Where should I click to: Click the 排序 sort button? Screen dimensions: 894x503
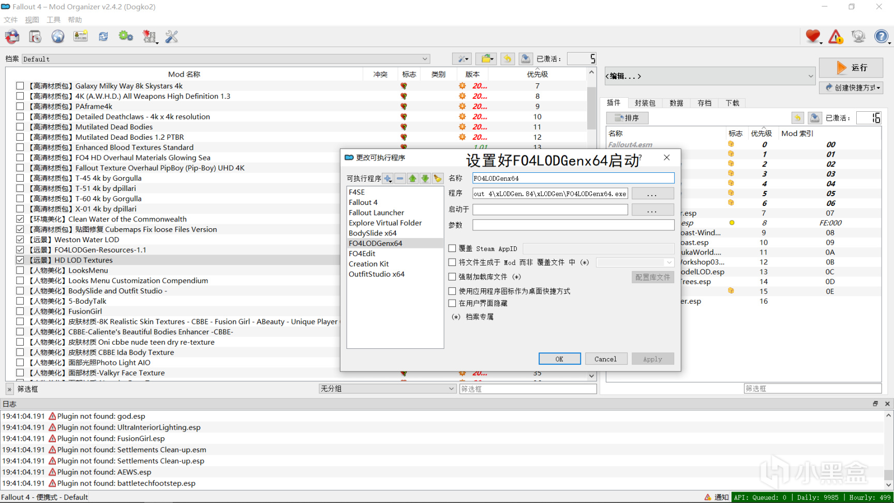[627, 118]
